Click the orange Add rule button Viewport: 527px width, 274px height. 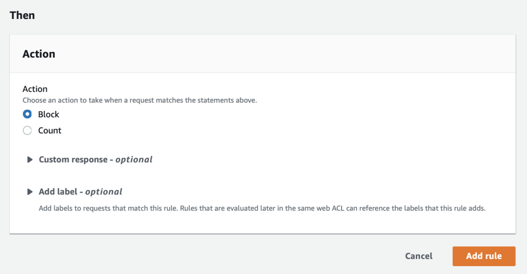click(x=484, y=256)
